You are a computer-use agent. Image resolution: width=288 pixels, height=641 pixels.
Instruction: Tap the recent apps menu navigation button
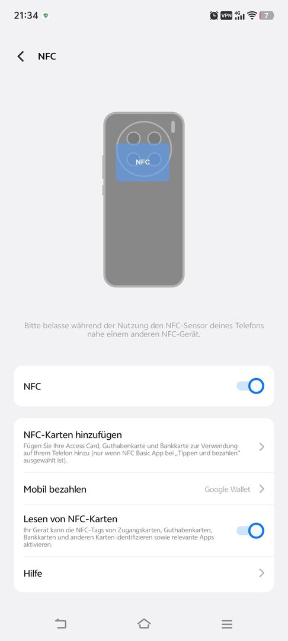(x=227, y=624)
